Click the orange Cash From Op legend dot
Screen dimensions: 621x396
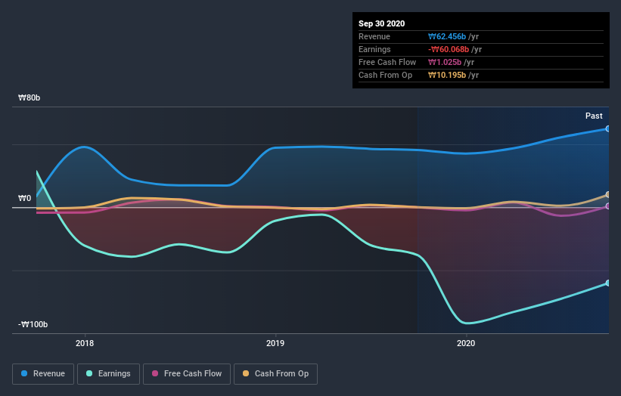[246, 373]
